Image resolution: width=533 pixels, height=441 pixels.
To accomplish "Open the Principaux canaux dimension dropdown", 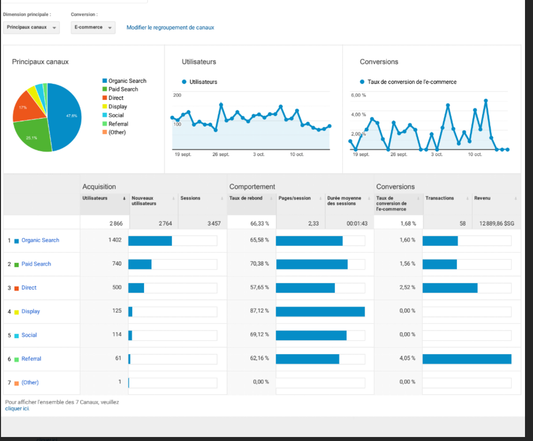I will click(31, 27).
